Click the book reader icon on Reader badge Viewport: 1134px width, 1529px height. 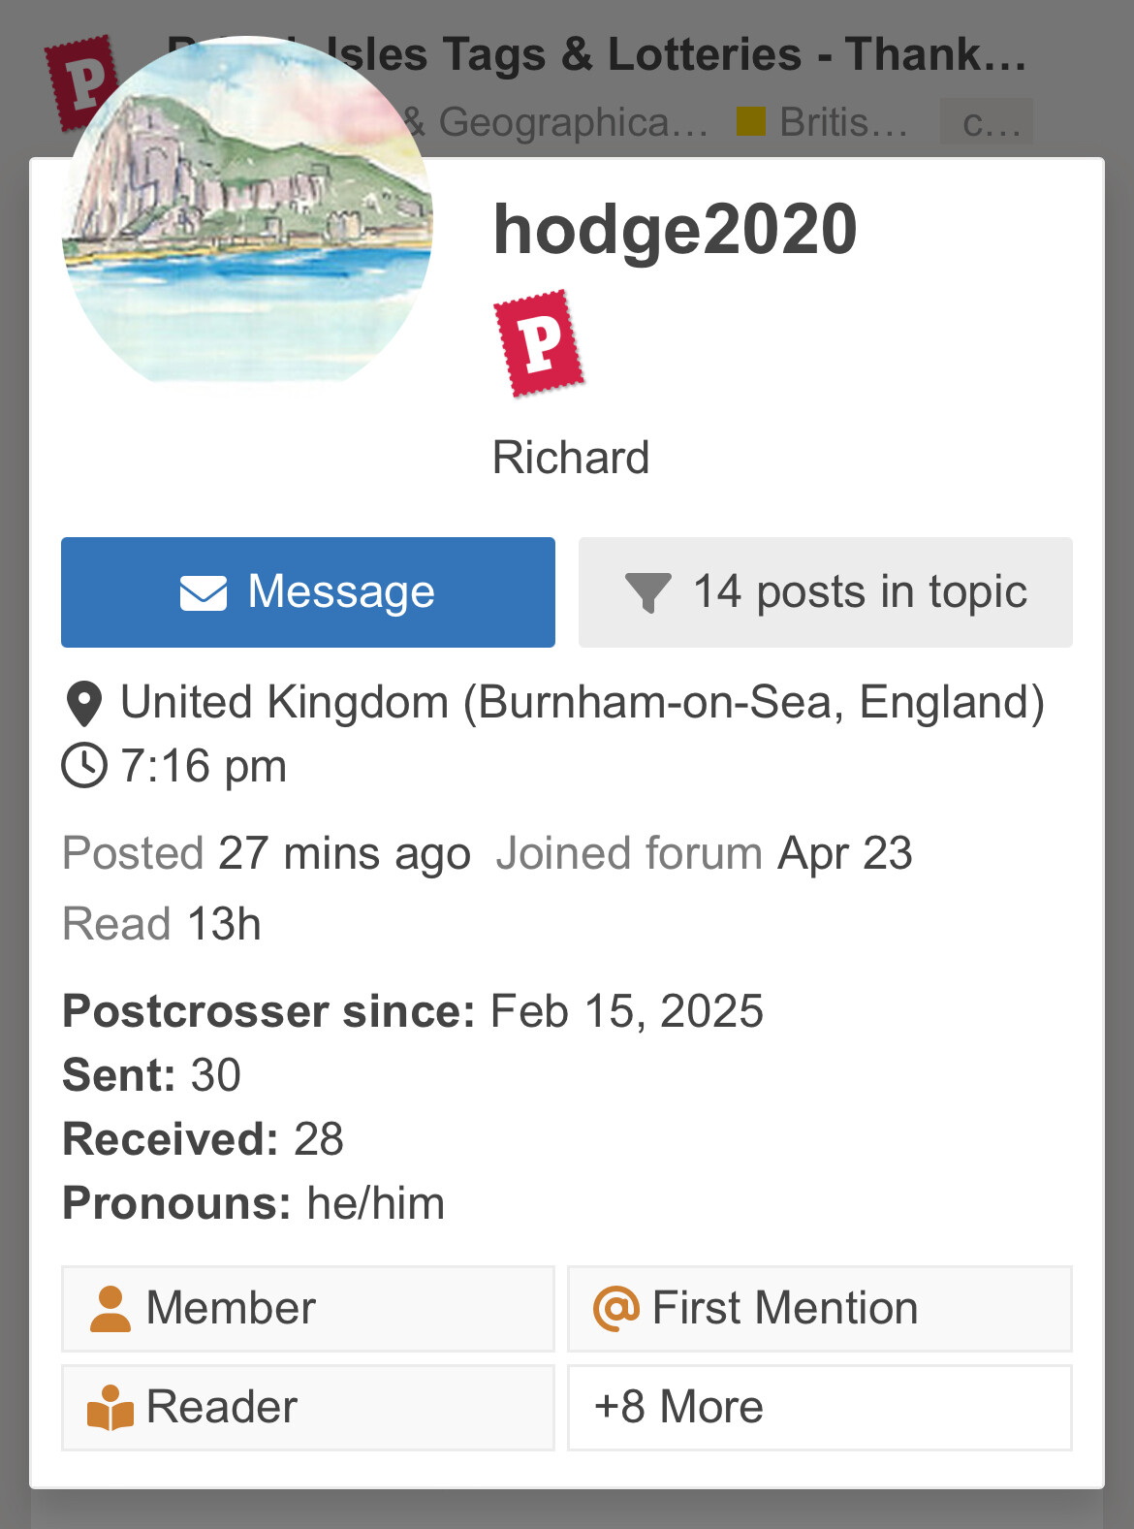[x=110, y=1408]
